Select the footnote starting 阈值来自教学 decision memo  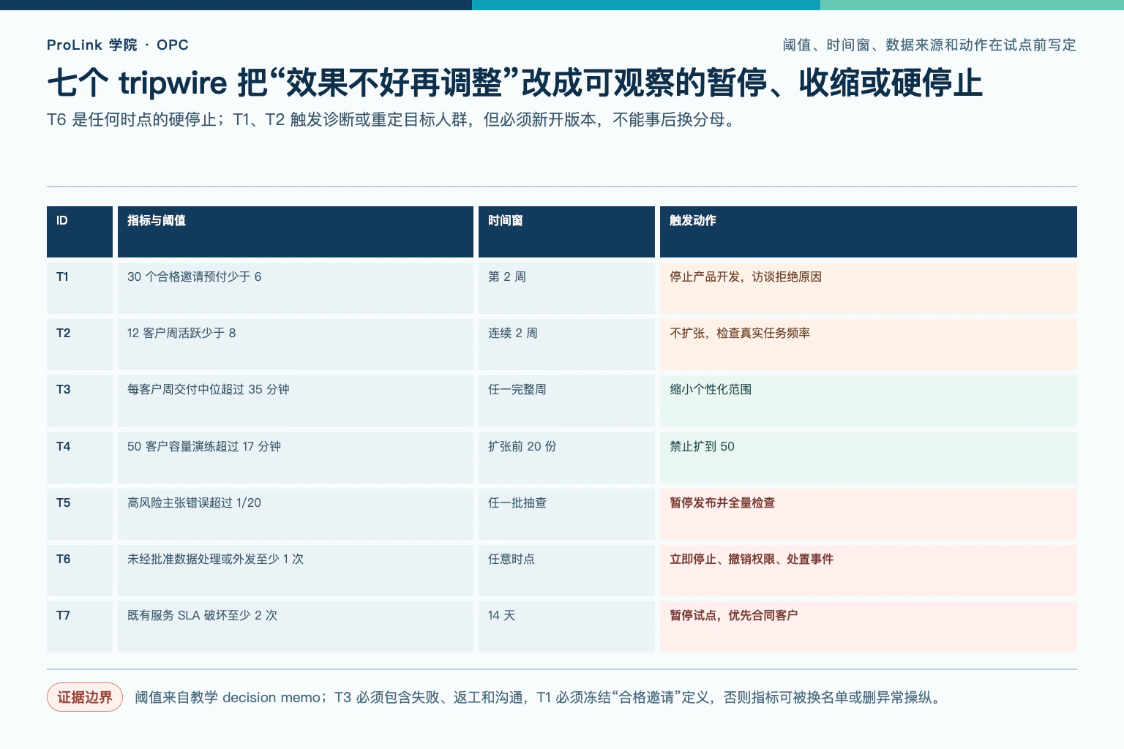point(539,697)
